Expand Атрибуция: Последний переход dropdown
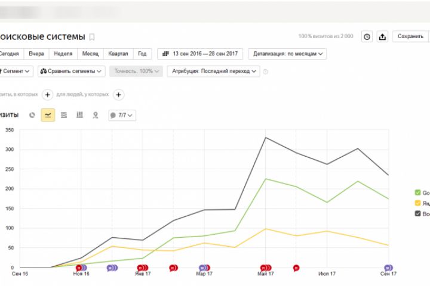 pos(213,71)
